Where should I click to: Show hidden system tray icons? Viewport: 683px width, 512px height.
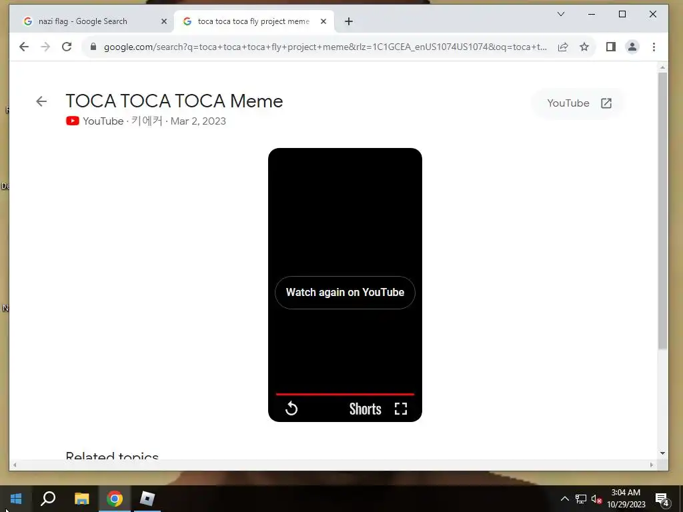(x=564, y=499)
